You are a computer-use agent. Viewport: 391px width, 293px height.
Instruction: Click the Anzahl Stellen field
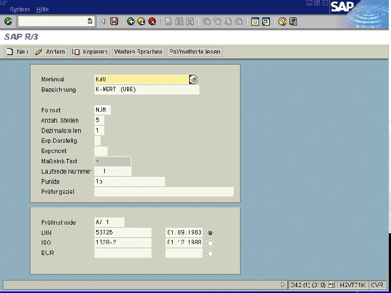(99, 120)
